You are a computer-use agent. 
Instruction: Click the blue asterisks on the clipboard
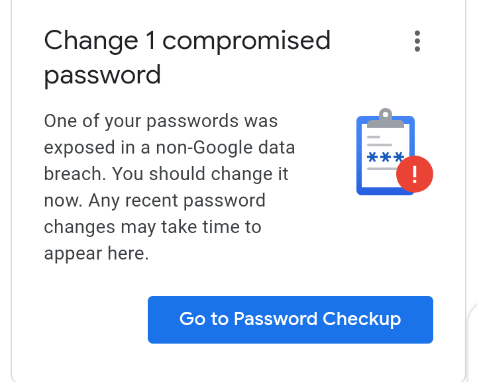coord(386,157)
